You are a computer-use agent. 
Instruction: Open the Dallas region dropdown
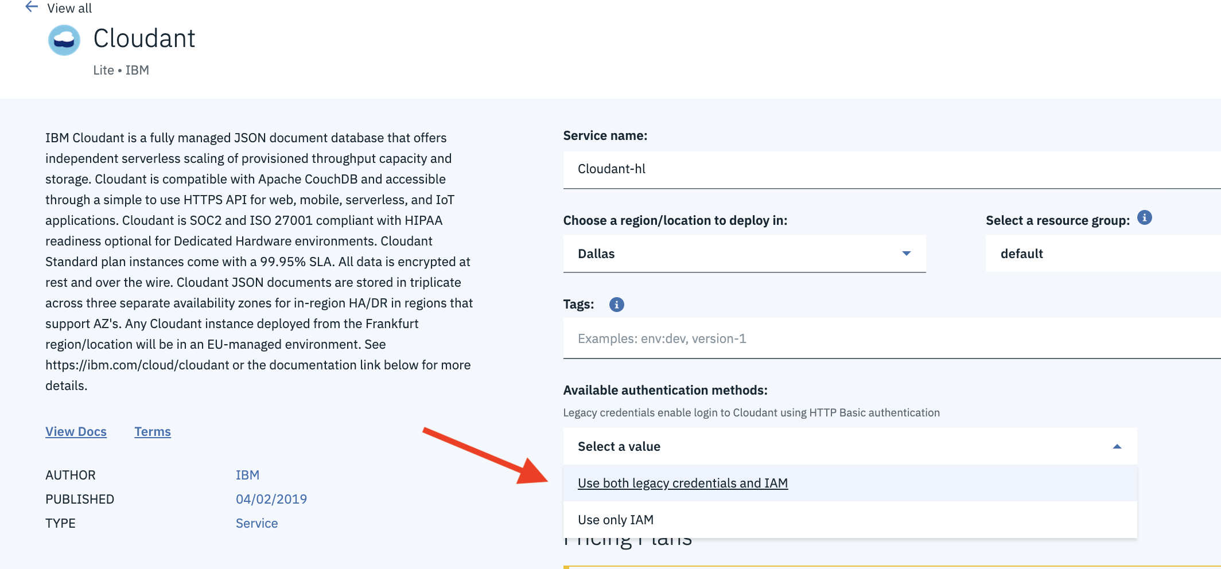click(x=744, y=254)
